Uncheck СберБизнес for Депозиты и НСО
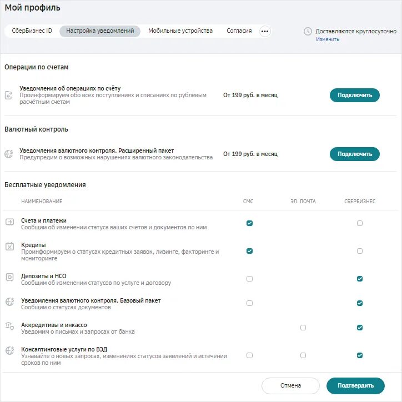This screenshot has width=402, height=402. [x=360, y=279]
